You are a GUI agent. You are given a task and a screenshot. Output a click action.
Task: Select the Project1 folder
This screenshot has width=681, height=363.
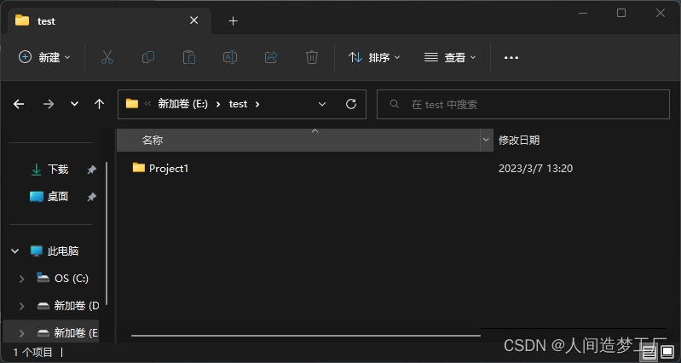(161, 169)
